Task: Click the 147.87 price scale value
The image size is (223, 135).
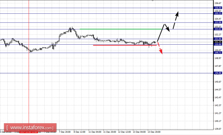Action: pos(218,66)
